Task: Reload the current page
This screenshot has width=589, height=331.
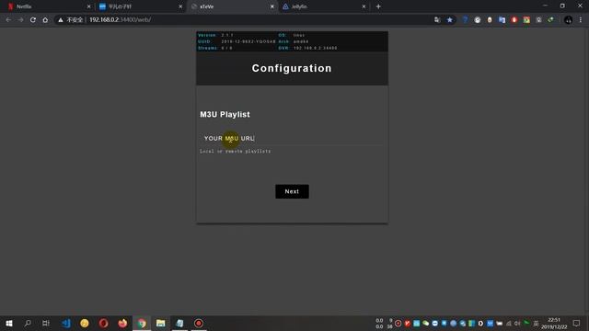Action: (33, 19)
